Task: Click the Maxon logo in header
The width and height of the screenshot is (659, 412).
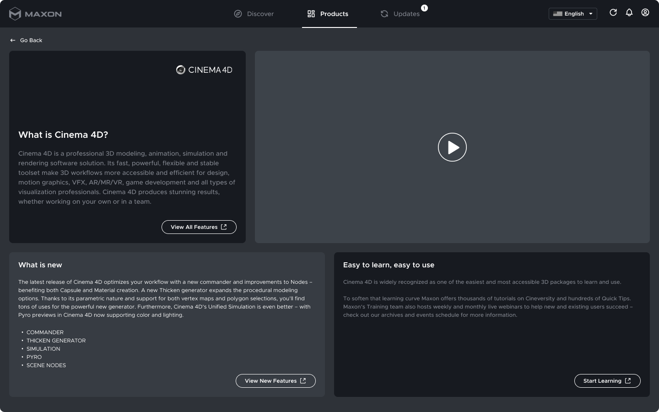Action: (x=35, y=14)
